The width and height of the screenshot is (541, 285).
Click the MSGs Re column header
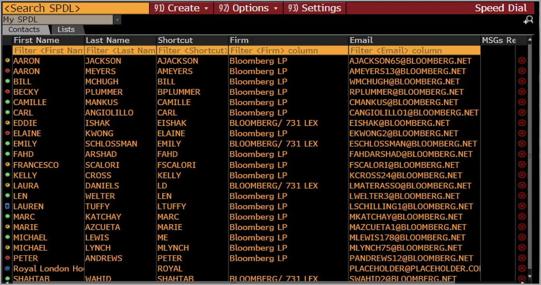498,40
